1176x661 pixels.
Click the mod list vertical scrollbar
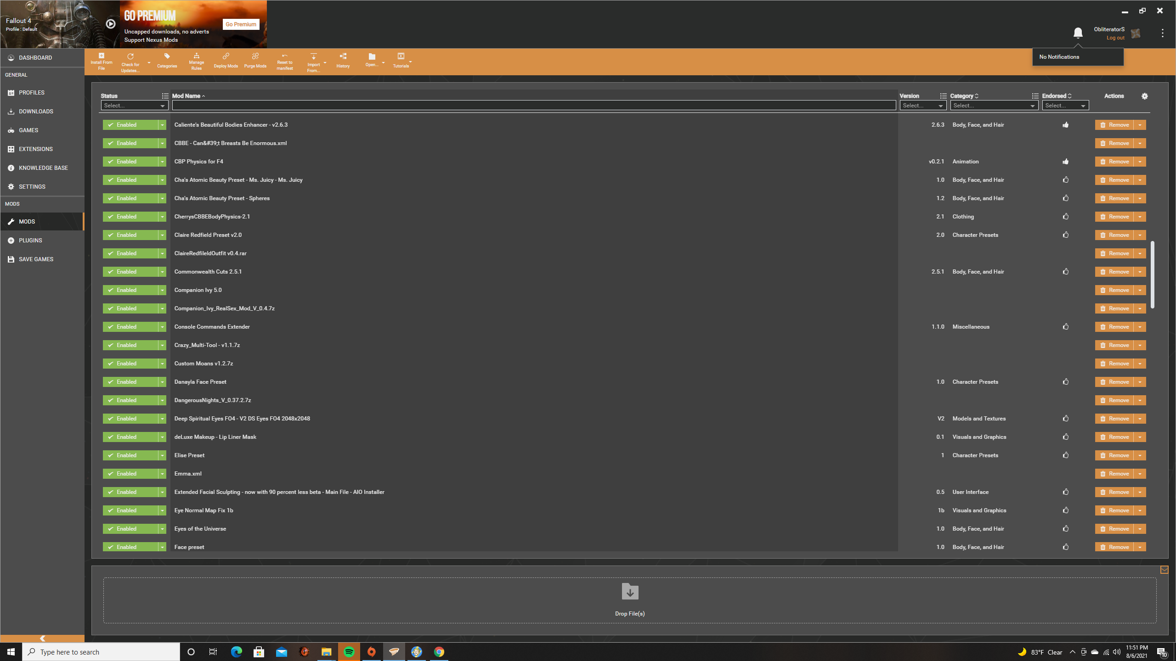tap(1153, 274)
